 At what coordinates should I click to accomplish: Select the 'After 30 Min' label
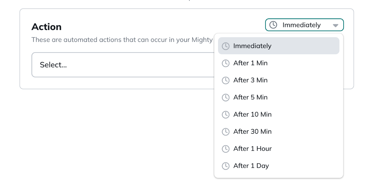[252, 132]
